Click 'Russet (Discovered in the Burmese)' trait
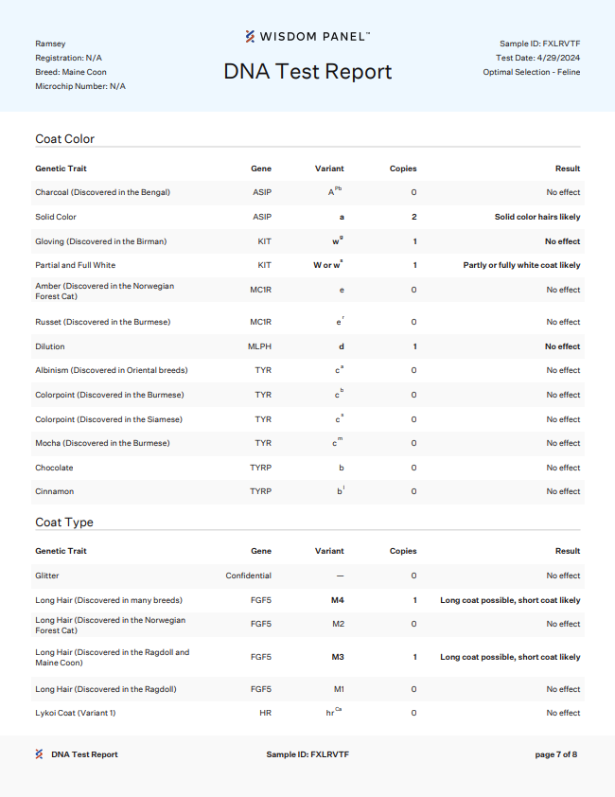This screenshot has width=615, height=797. tap(103, 322)
